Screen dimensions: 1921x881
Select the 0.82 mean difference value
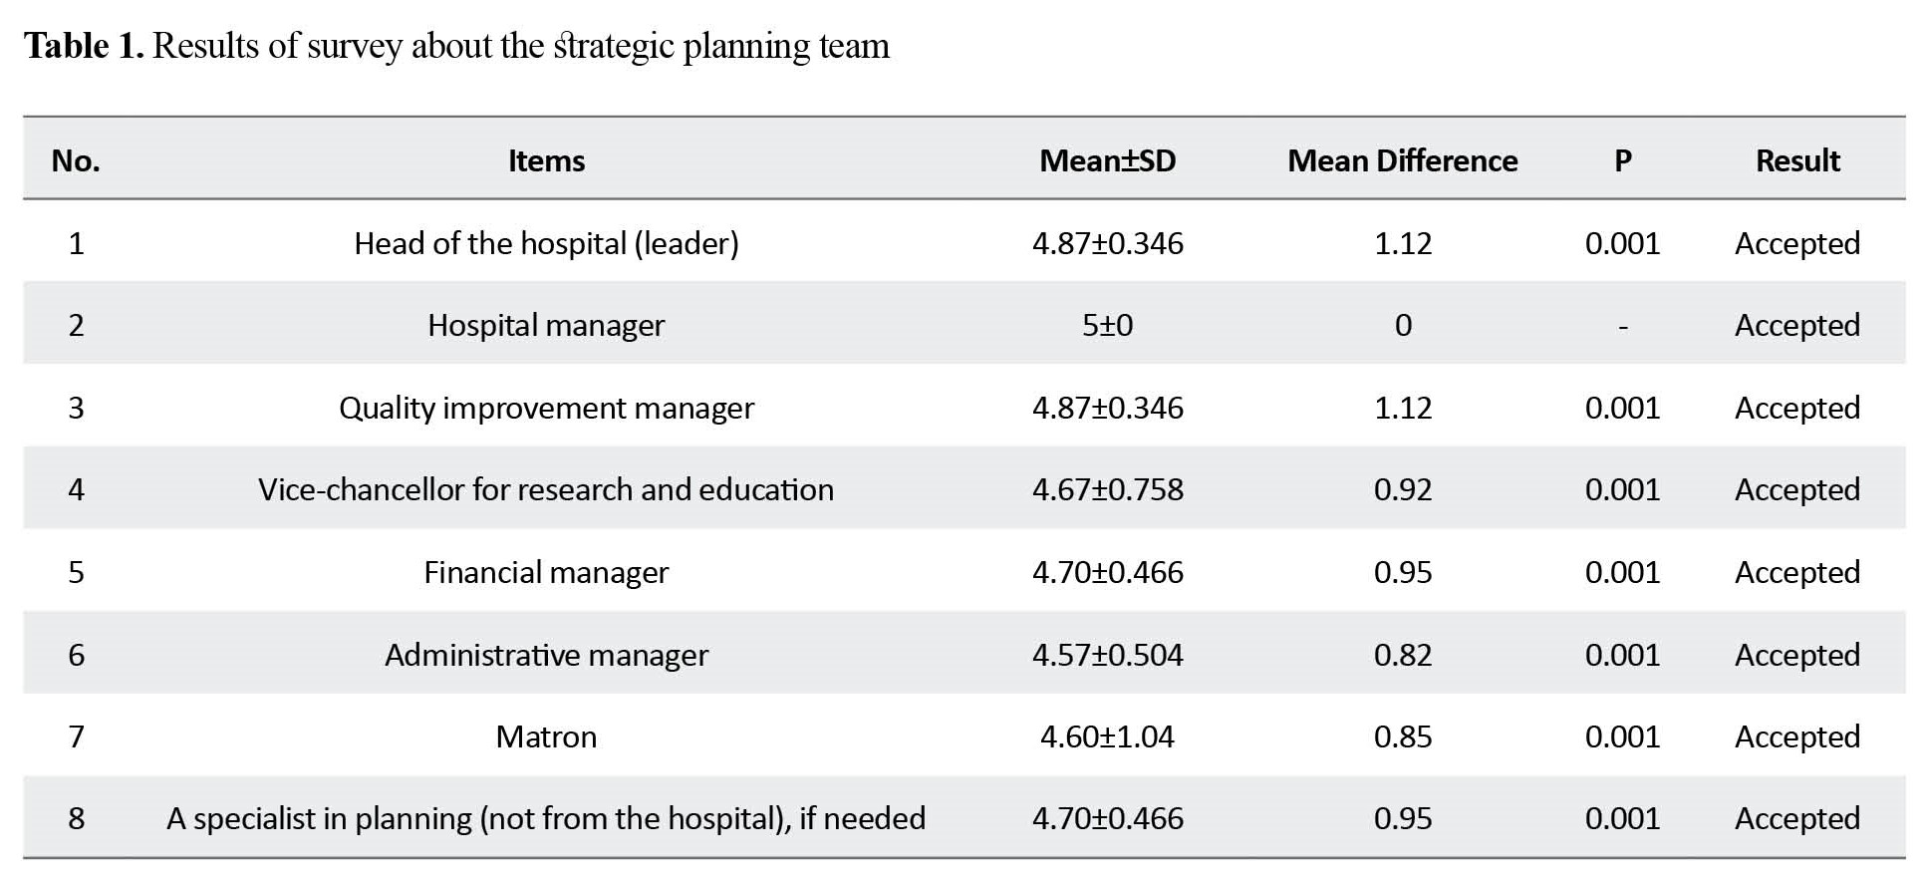coord(1402,655)
